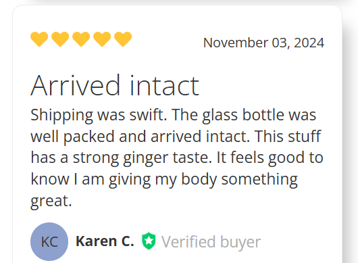Image resolution: width=358 pixels, height=263 pixels.
Task: Click the second yellow heart rating icon
Action: click(60, 39)
